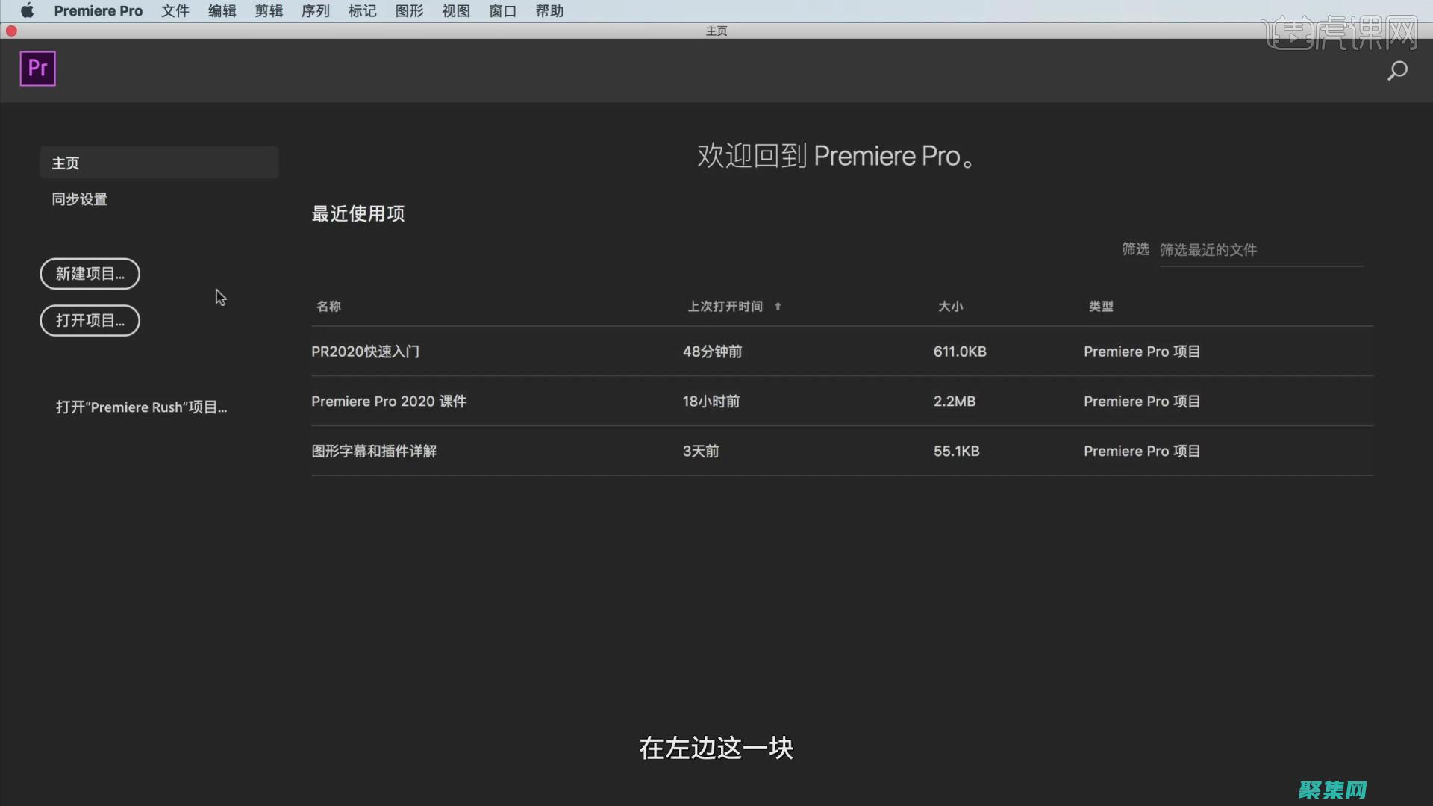The image size is (1433, 806).
Task: Click the 新建项目 button
Action: (x=90, y=273)
